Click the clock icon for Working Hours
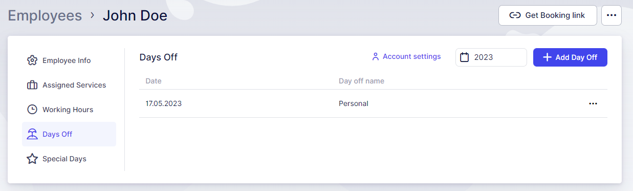633x191 pixels. [32, 110]
